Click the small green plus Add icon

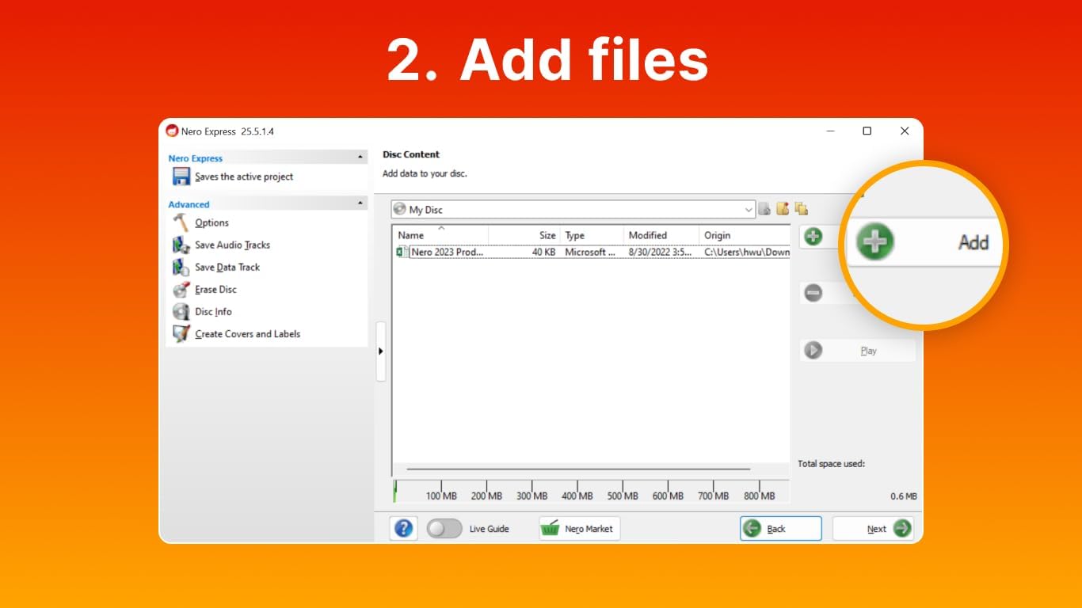[x=813, y=236]
